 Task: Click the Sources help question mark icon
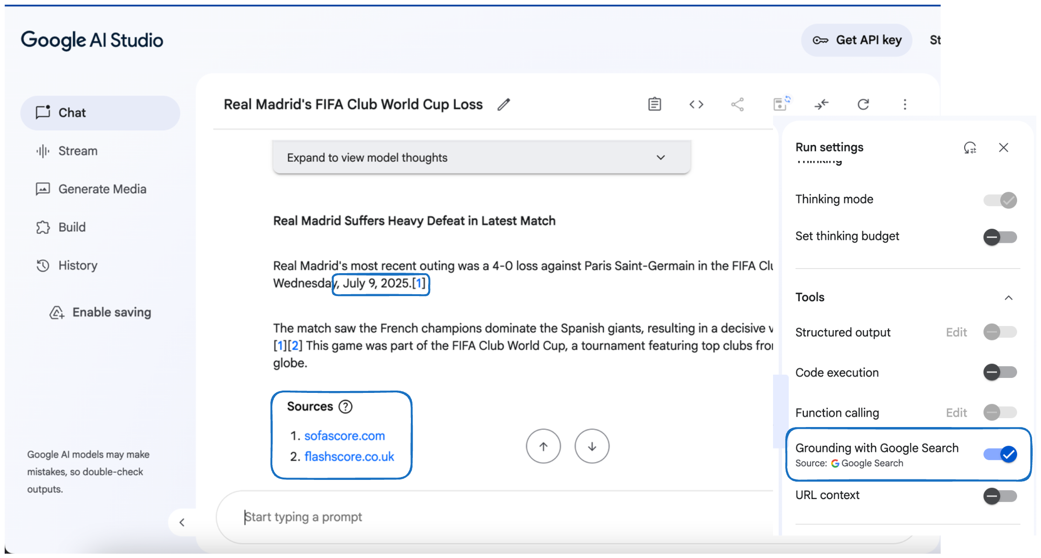point(345,406)
